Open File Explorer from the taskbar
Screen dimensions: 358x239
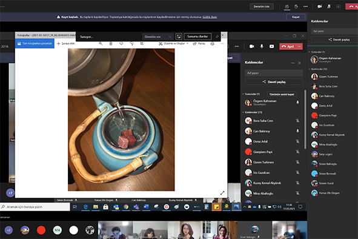(96, 207)
